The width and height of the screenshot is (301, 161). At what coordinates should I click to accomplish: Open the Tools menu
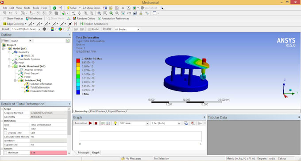[x=36, y=8]
